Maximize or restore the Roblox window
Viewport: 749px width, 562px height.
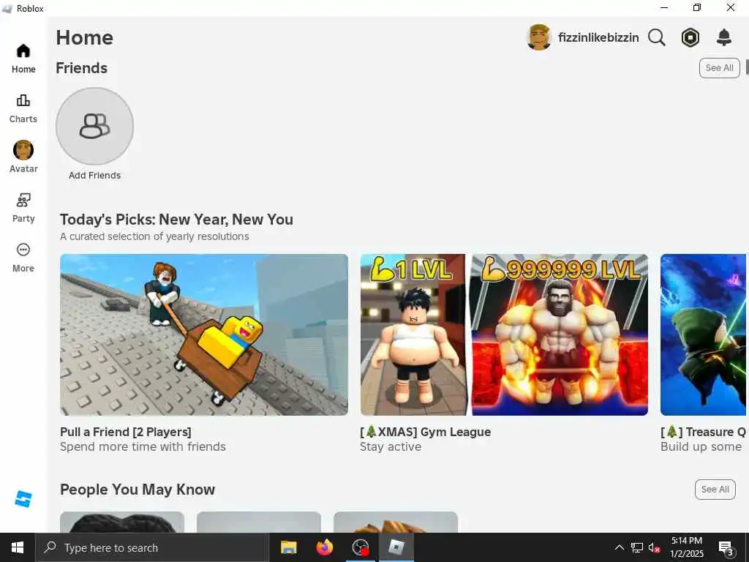pyautogui.click(x=697, y=7)
